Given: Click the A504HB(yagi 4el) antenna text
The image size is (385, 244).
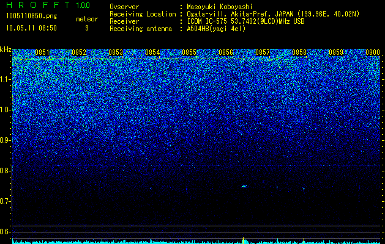Looking at the screenshot, I should pyautogui.click(x=216, y=29).
